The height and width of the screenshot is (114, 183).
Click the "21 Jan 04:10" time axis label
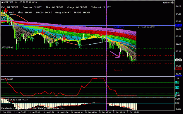point(77,112)
